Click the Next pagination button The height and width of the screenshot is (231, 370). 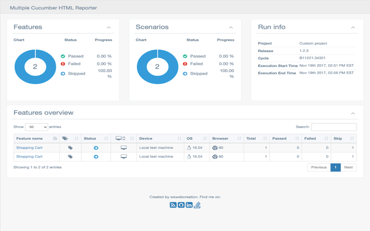click(348, 167)
